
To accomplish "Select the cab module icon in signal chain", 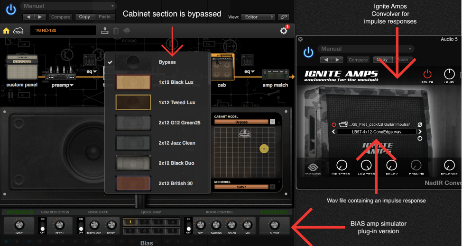I will (222, 67).
